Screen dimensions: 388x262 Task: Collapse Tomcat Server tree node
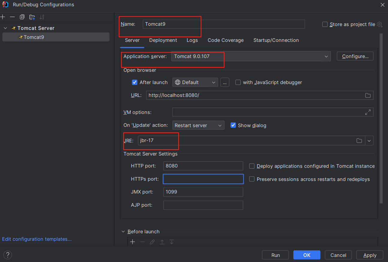click(5, 28)
